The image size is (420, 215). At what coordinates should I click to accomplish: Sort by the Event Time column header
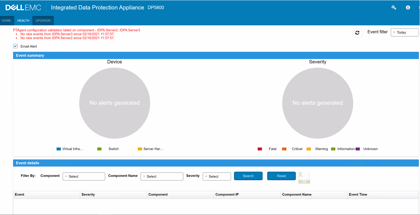[x=358, y=195]
